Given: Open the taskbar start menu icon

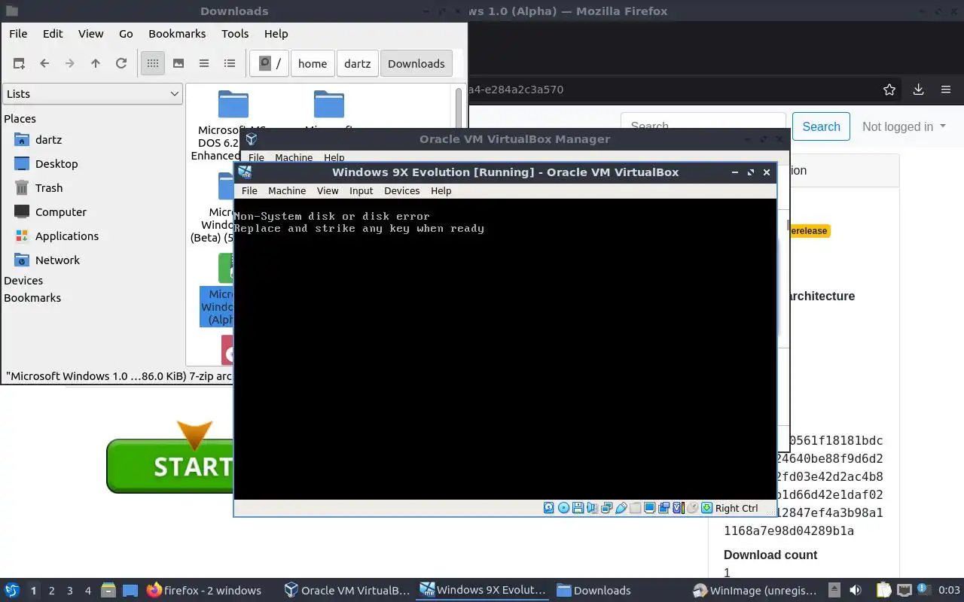Looking at the screenshot, I should click(12, 591).
